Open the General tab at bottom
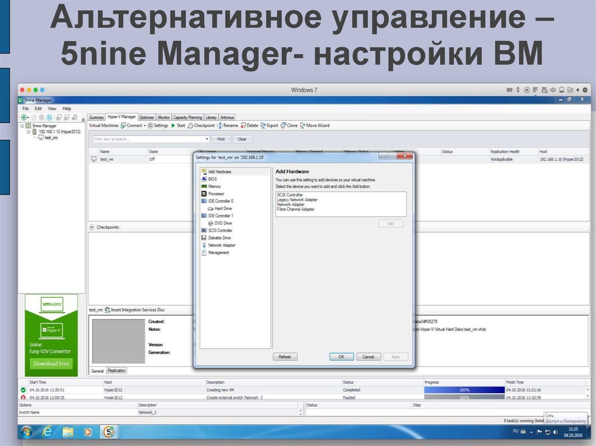 (97, 371)
